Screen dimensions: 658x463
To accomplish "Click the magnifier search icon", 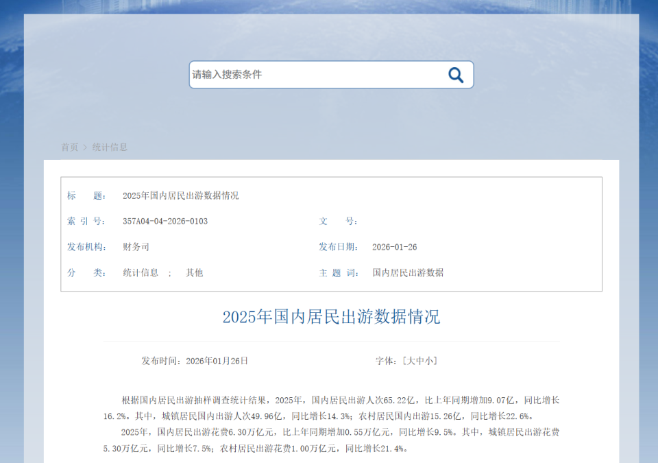I will coord(456,75).
